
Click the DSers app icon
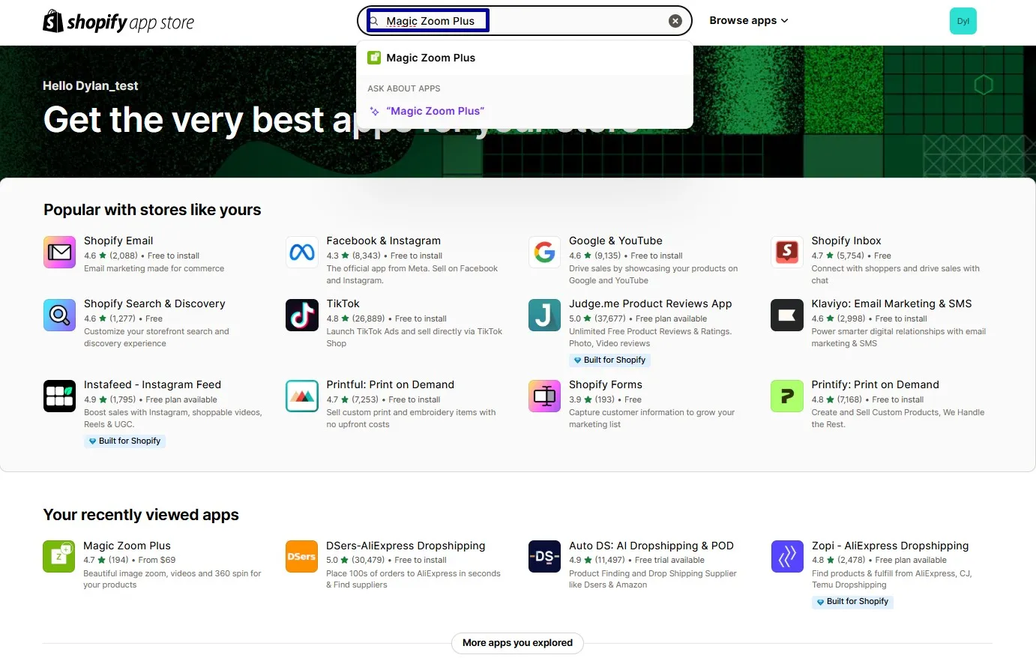[302, 556]
